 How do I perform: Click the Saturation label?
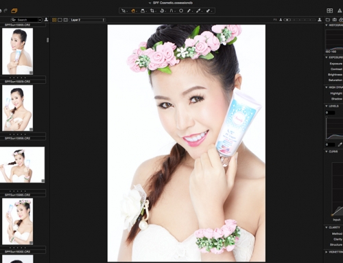335,80
